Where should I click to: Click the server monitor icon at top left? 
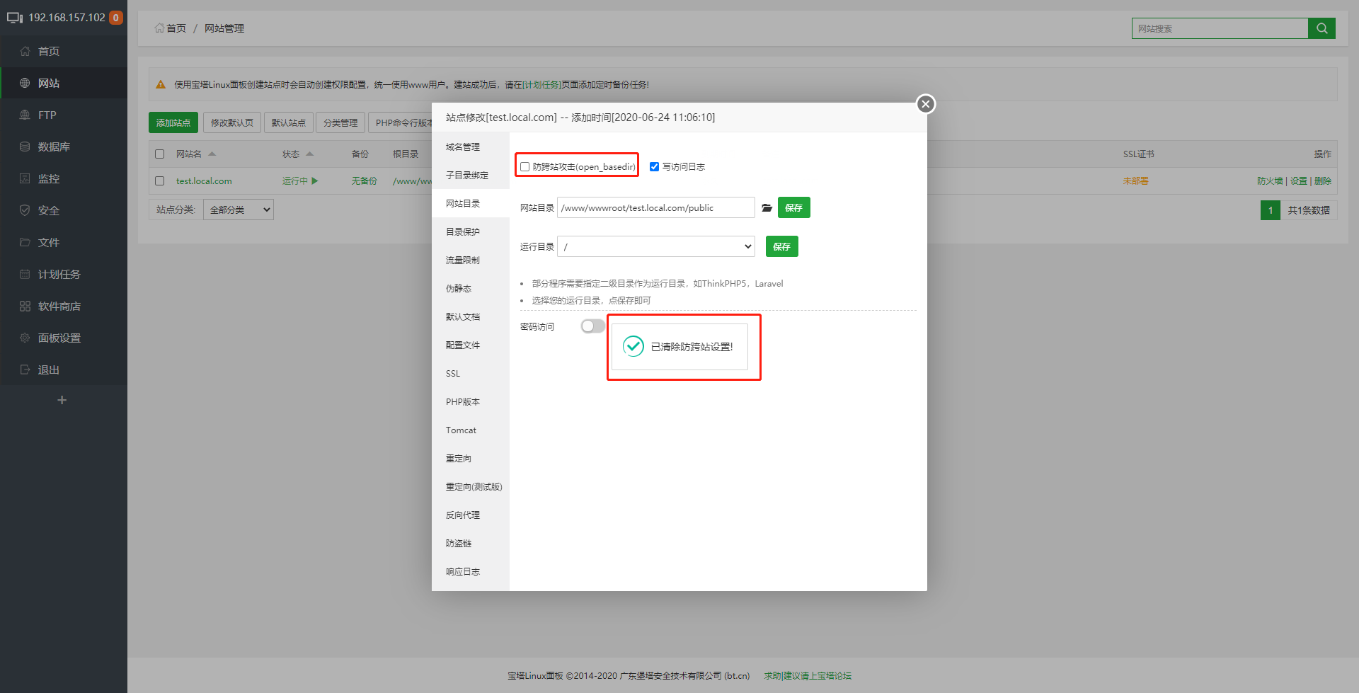[15, 18]
